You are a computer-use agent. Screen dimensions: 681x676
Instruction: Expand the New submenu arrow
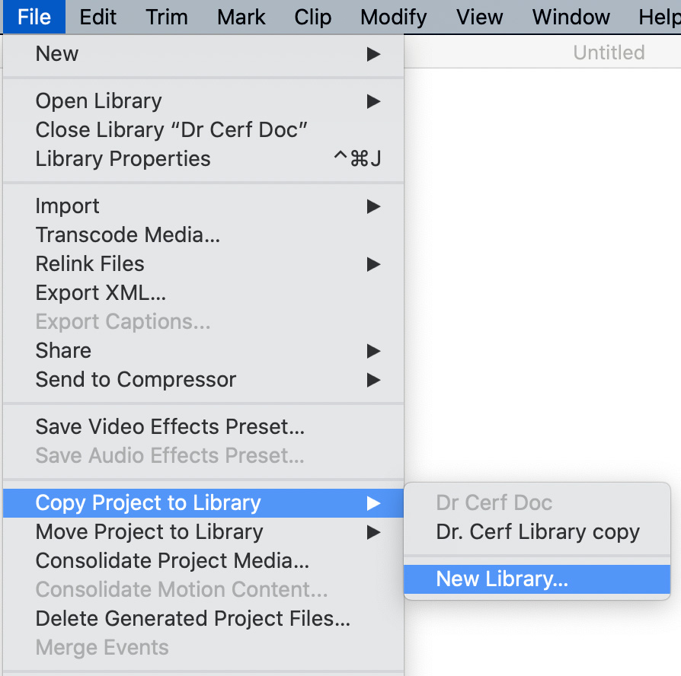pos(373,54)
